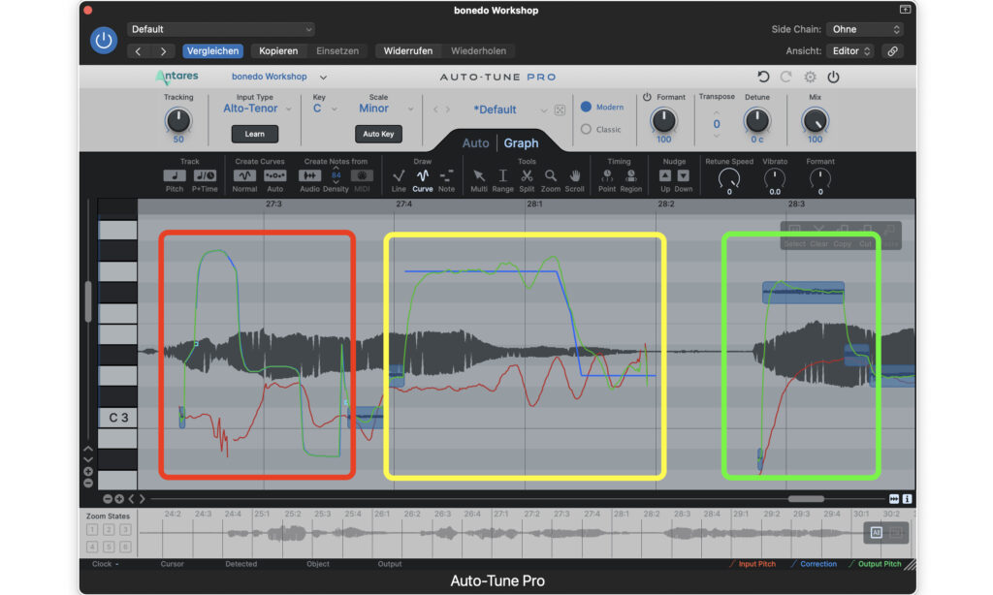Select the P+Time tracking button

coord(205,175)
